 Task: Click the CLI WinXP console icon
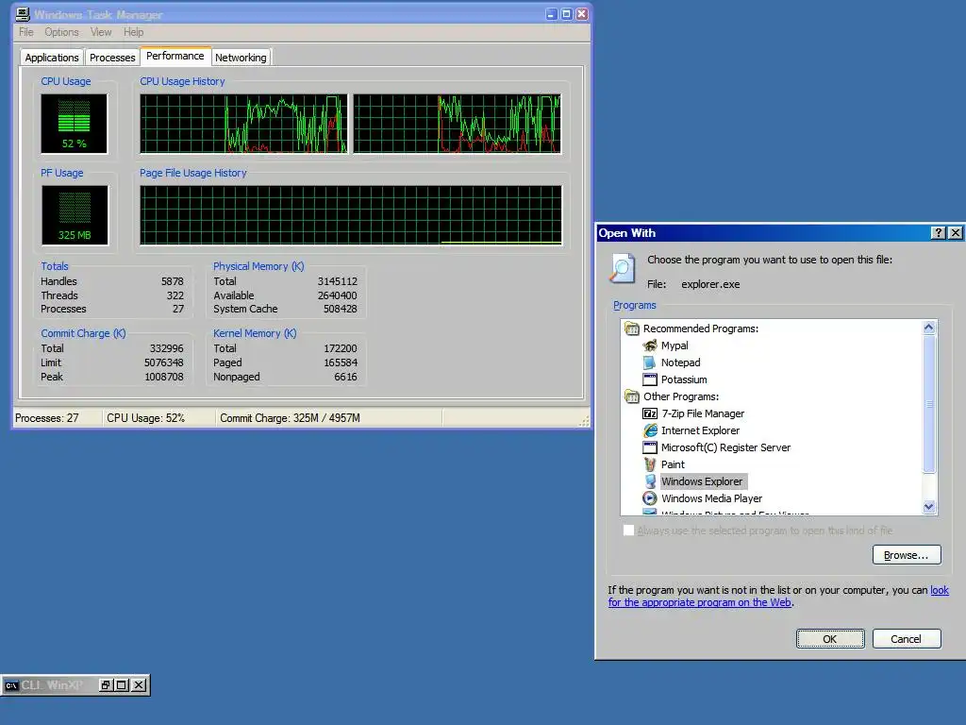(11, 685)
